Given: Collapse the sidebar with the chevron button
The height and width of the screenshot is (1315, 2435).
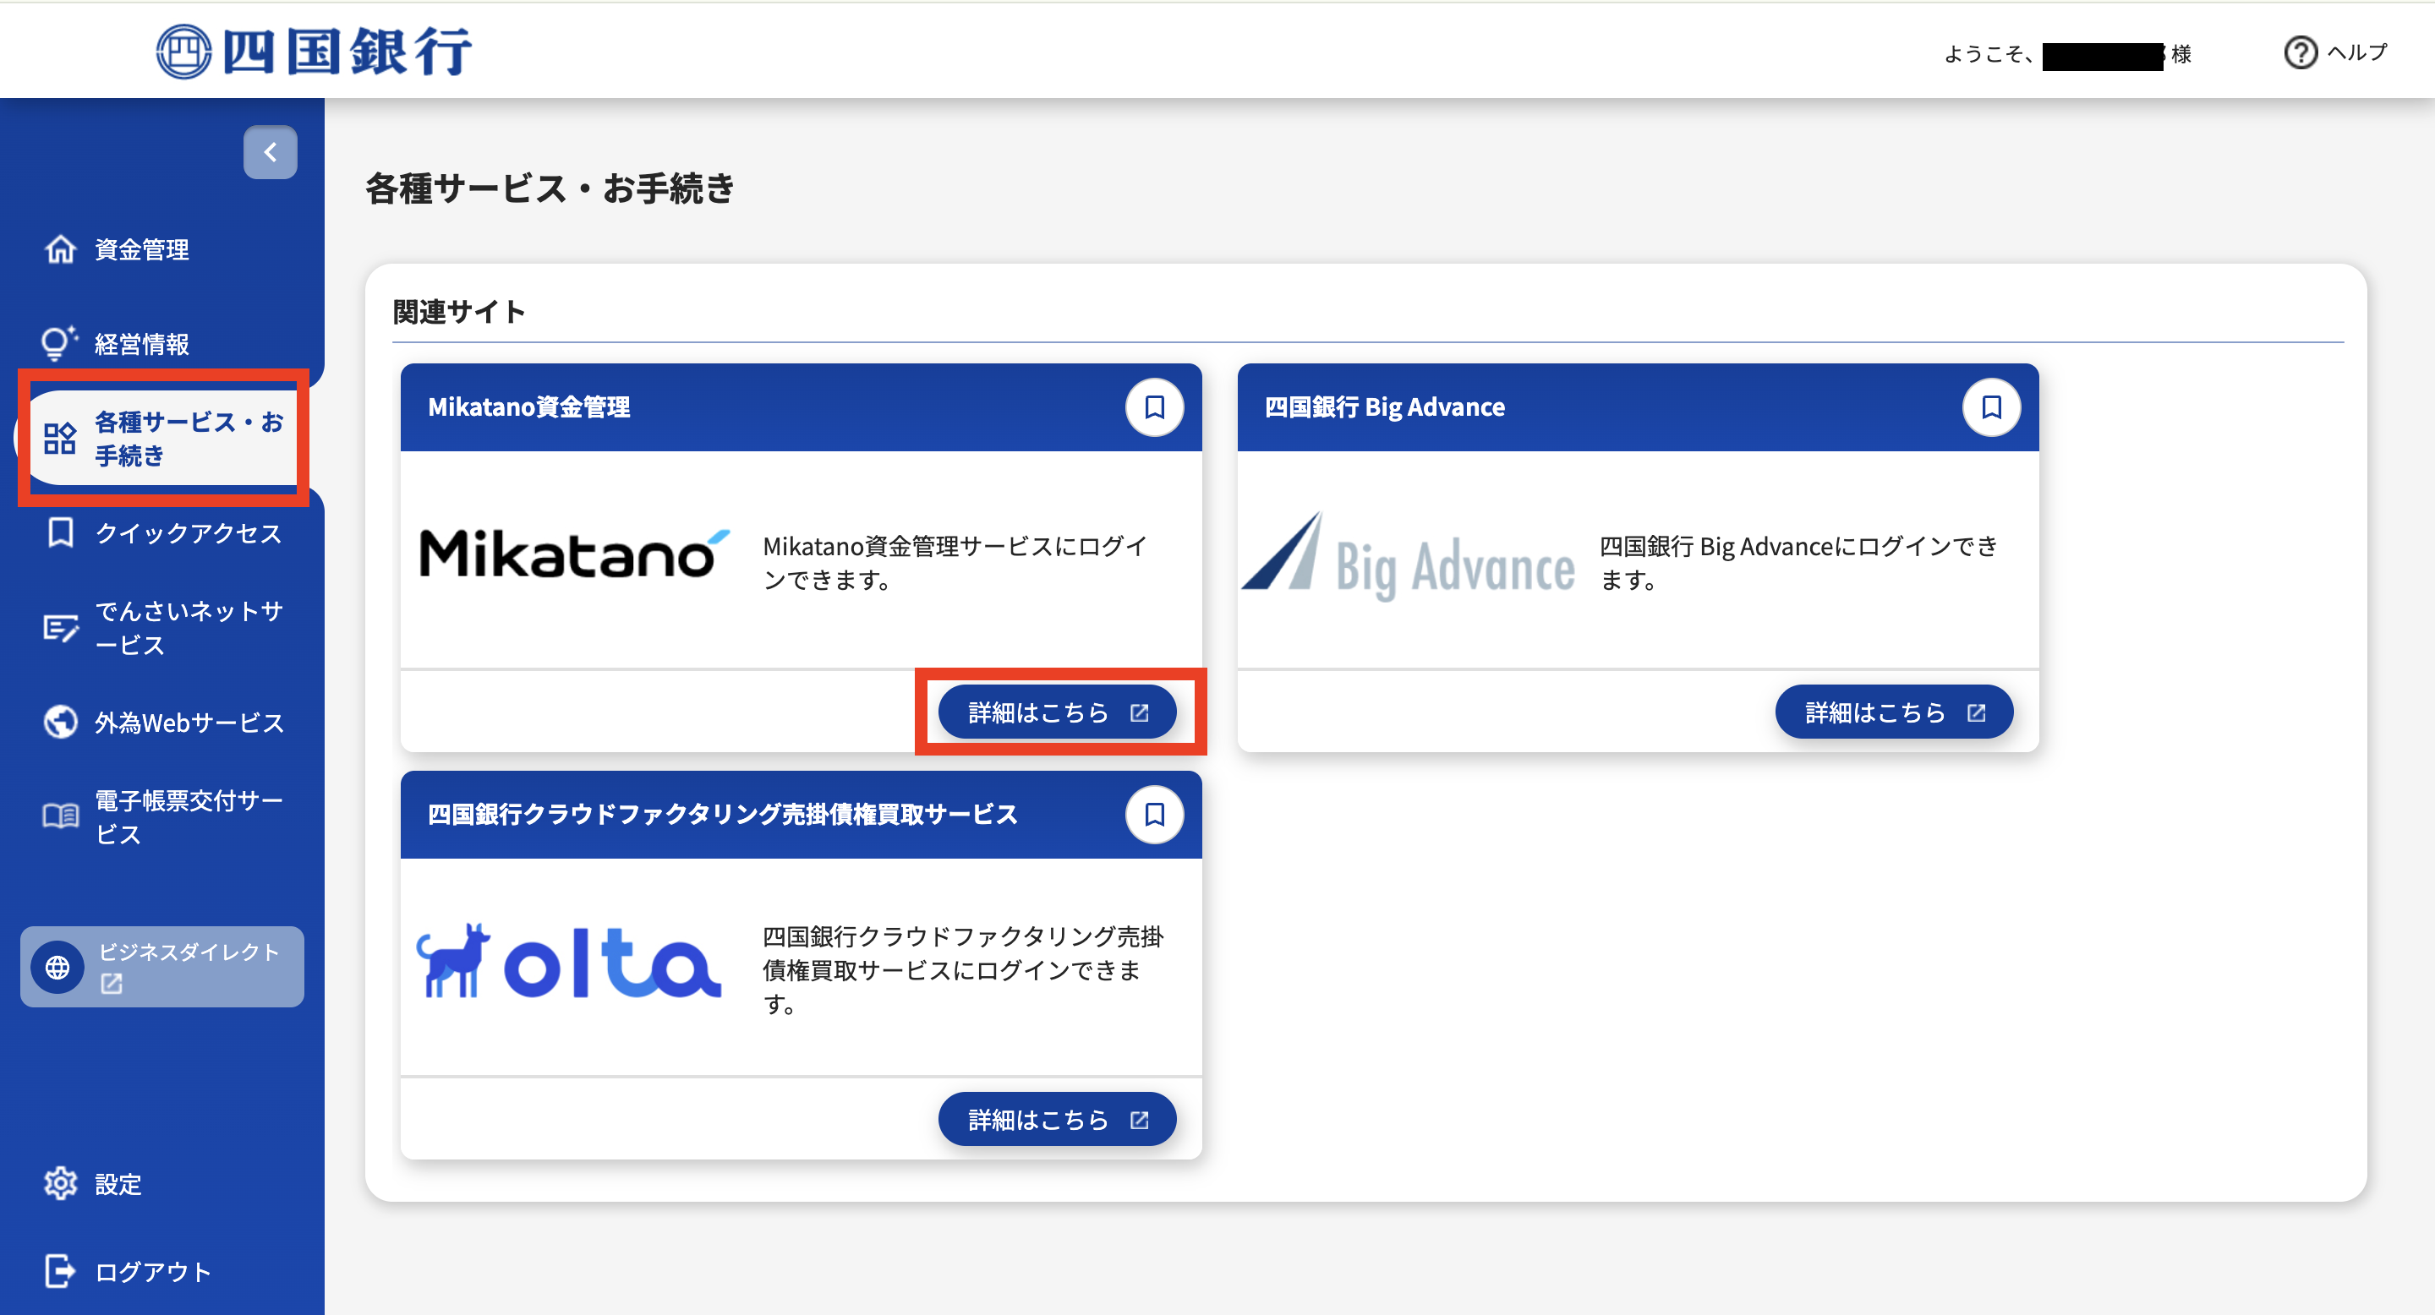Looking at the screenshot, I should 271,152.
